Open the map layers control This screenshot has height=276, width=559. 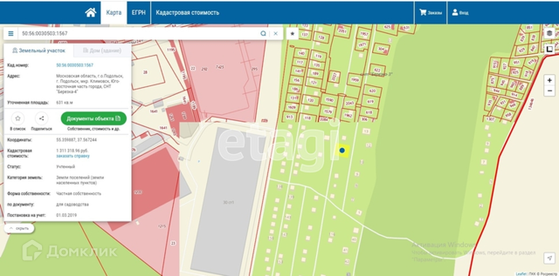coord(549,33)
